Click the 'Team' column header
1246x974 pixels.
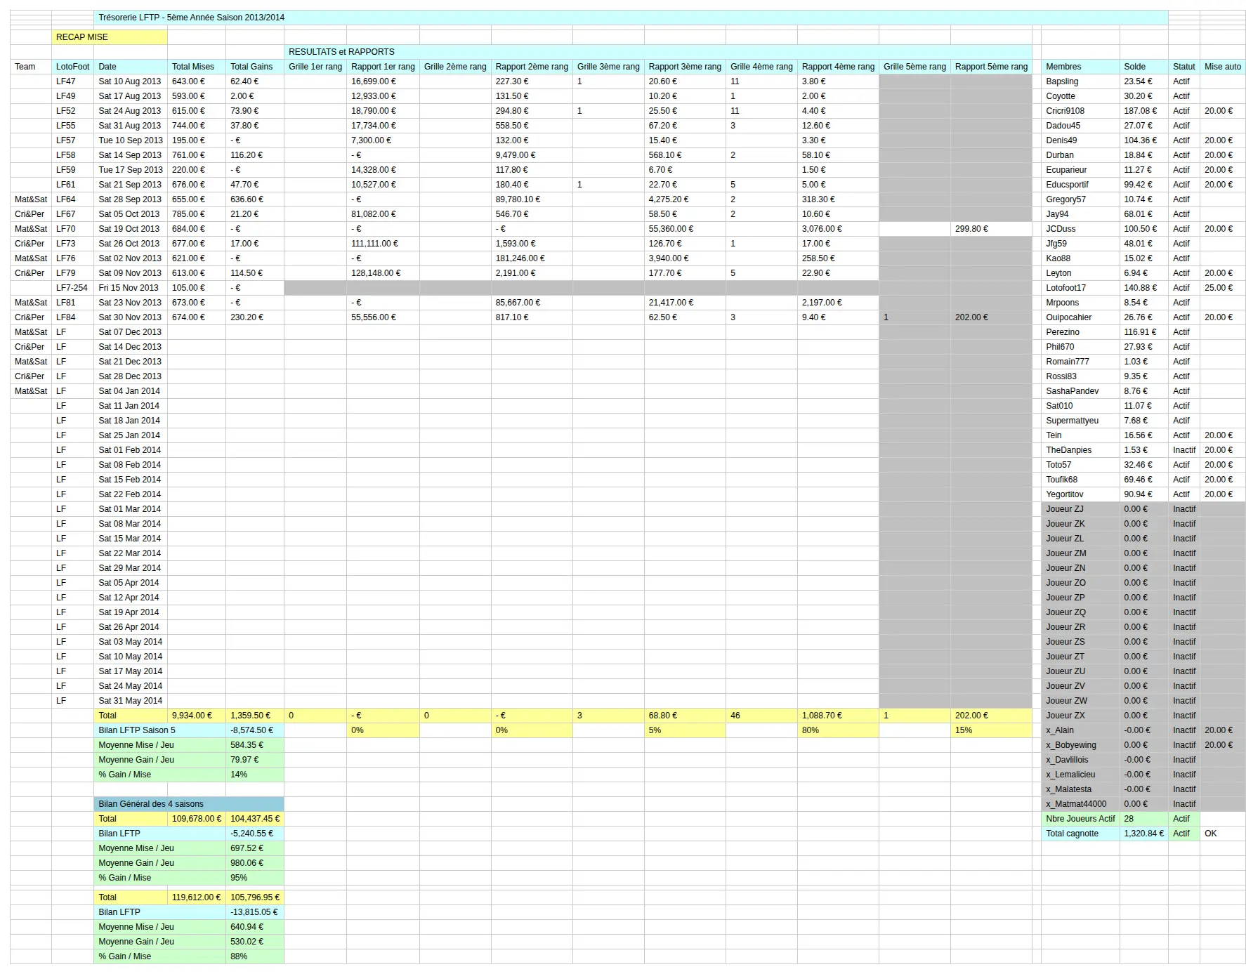(31, 67)
